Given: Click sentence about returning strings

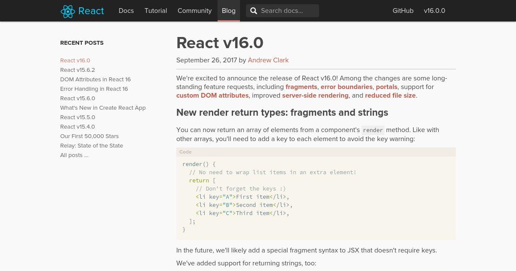Looking at the screenshot, I should click(246, 263).
